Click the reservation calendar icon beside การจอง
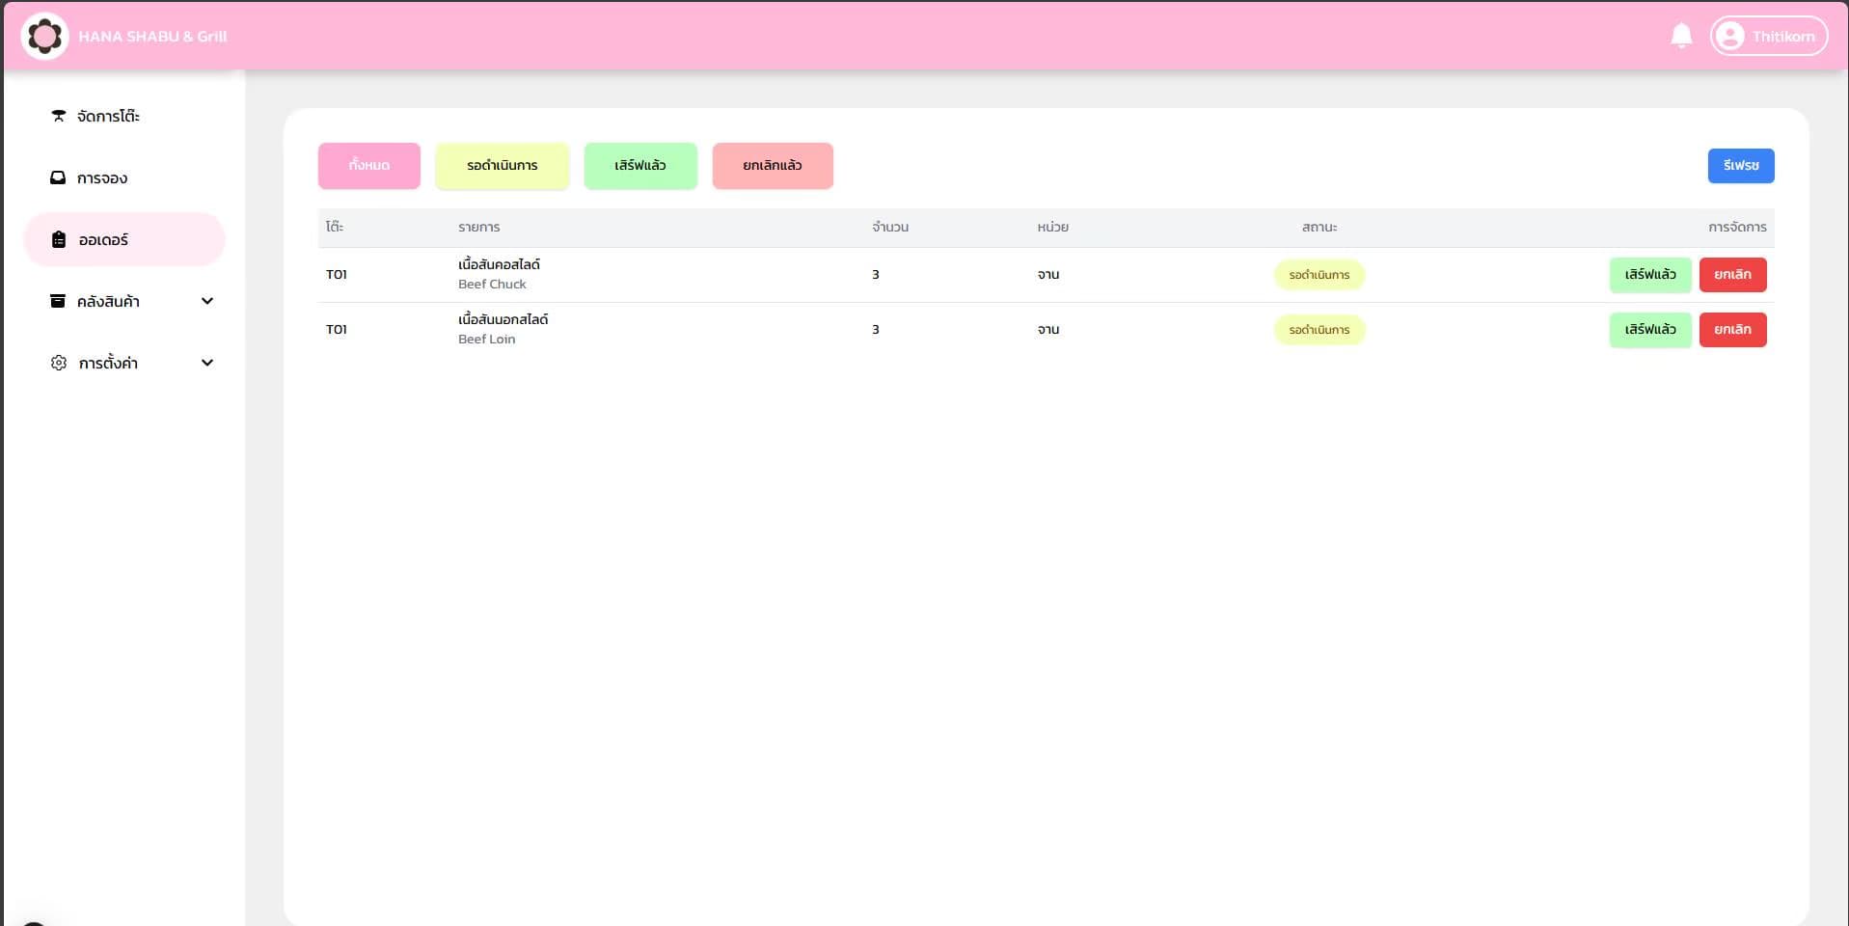Image resolution: width=1849 pixels, height=926 pixels. pyautogui.click(x=59, y=177)
